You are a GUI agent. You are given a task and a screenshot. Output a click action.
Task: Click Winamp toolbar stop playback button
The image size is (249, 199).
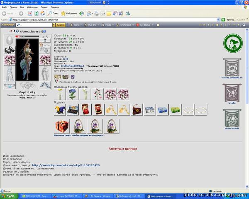point(217,25)
